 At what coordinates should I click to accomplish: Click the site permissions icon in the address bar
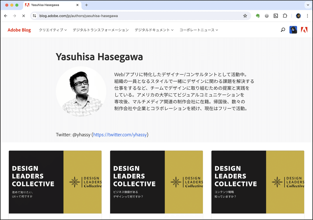(35, 16)
